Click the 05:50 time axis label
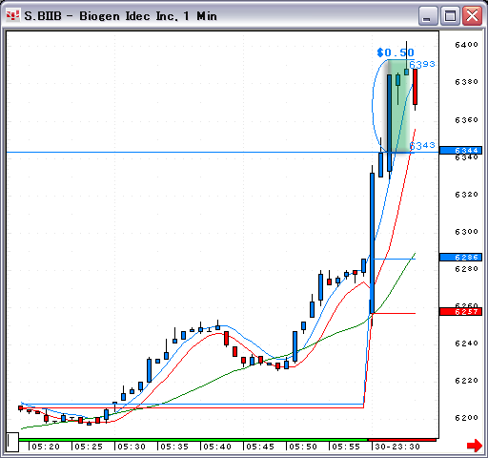This screenshot has height=458, width=488. click(303, 447)
